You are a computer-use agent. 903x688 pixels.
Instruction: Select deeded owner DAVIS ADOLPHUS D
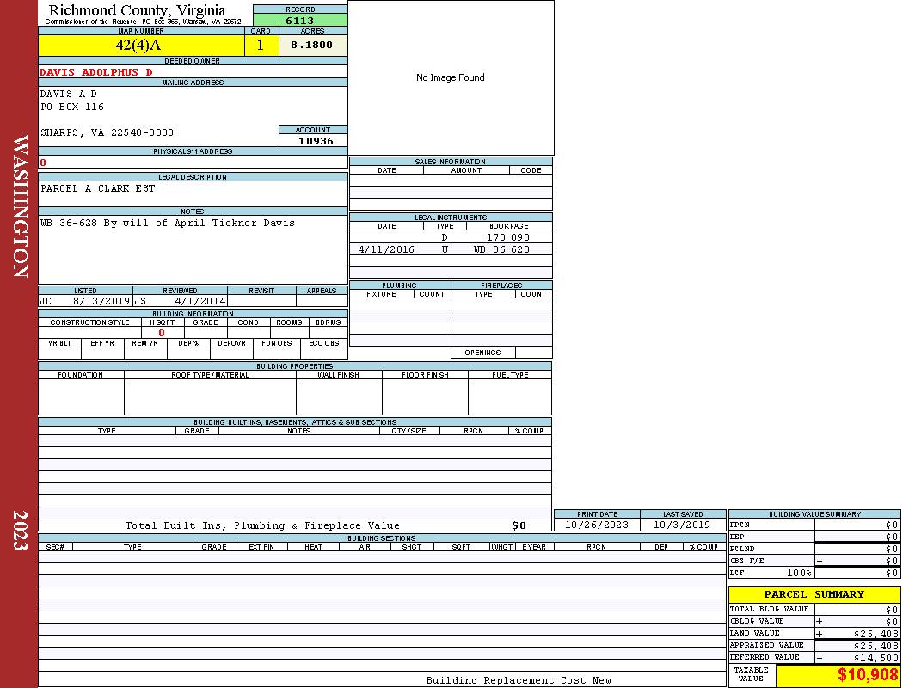96,72
